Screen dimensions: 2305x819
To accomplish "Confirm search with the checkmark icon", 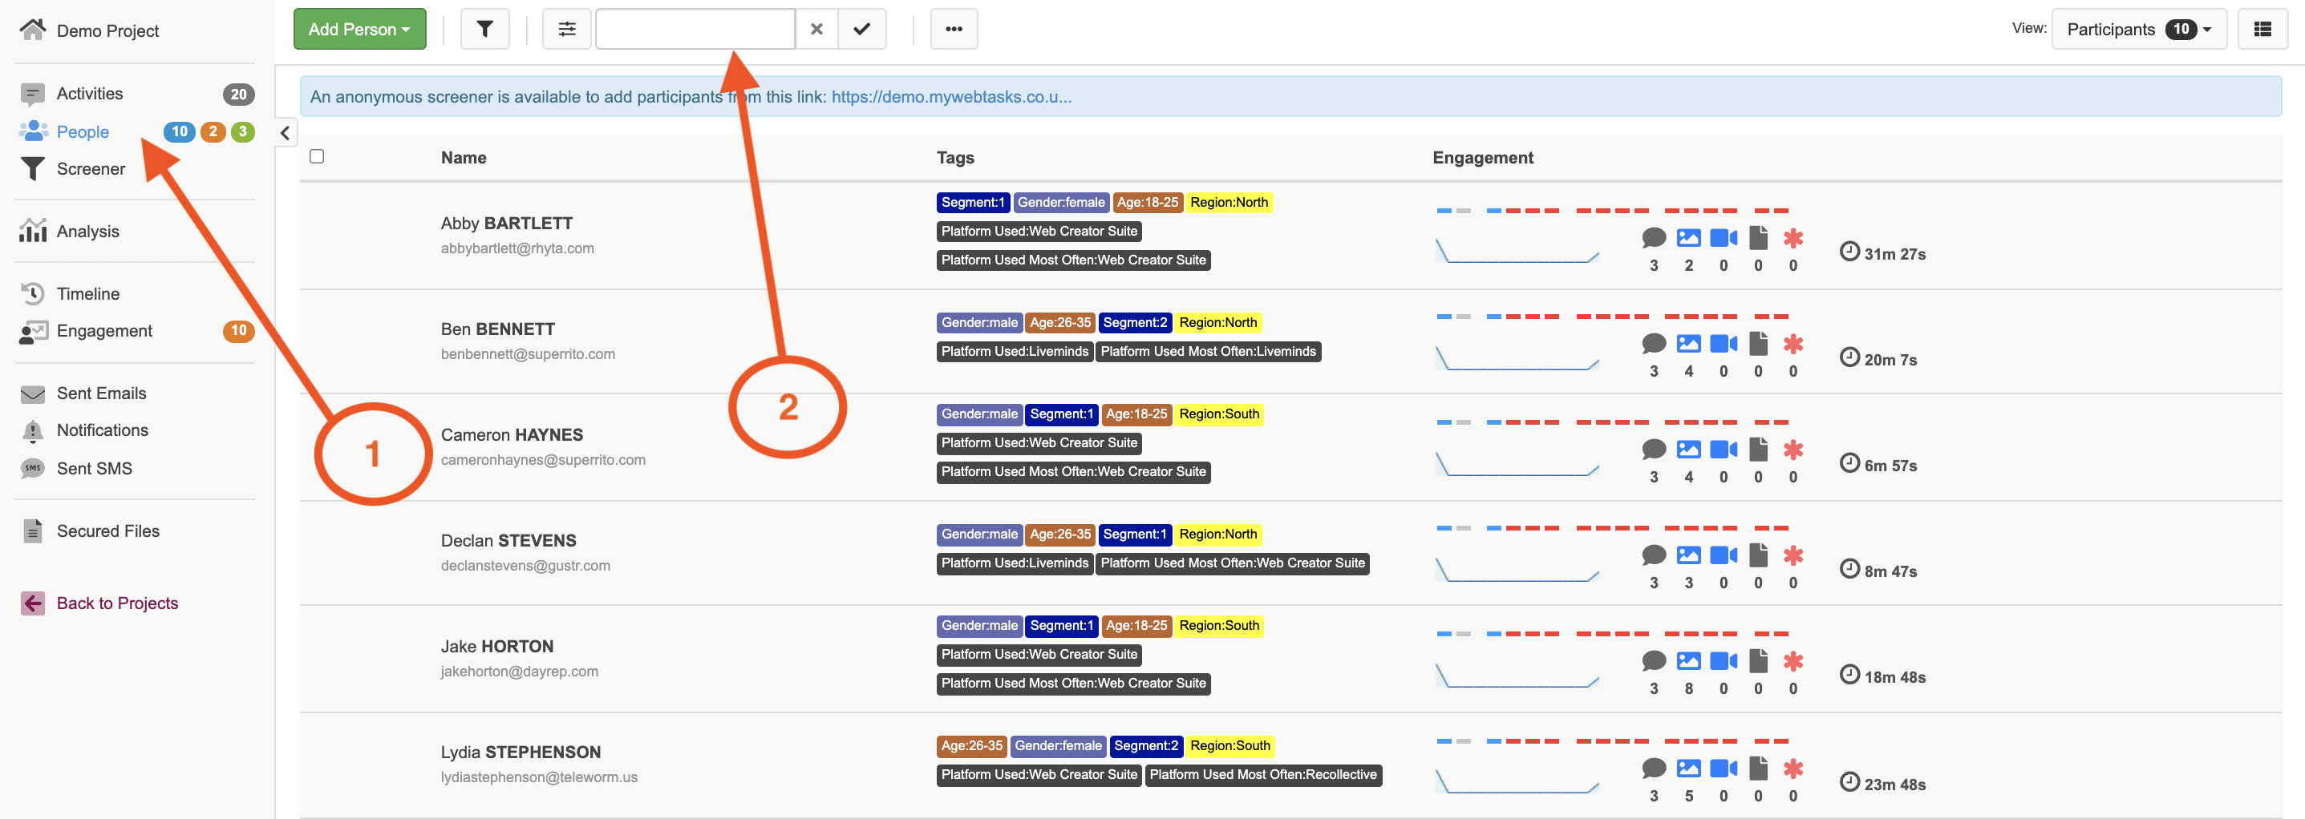I will (x=861, y=30).
